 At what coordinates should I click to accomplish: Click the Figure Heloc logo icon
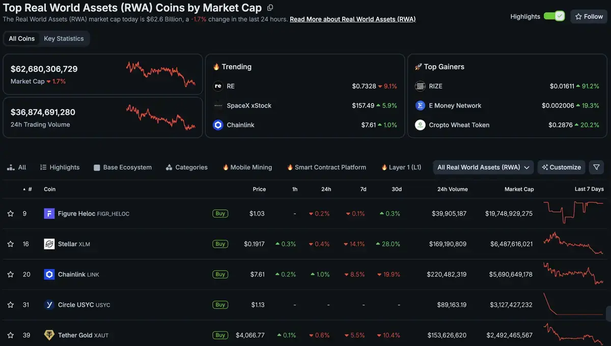tap(49, 214)
